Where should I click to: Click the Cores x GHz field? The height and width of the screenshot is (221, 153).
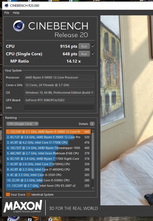click(59, 85)
